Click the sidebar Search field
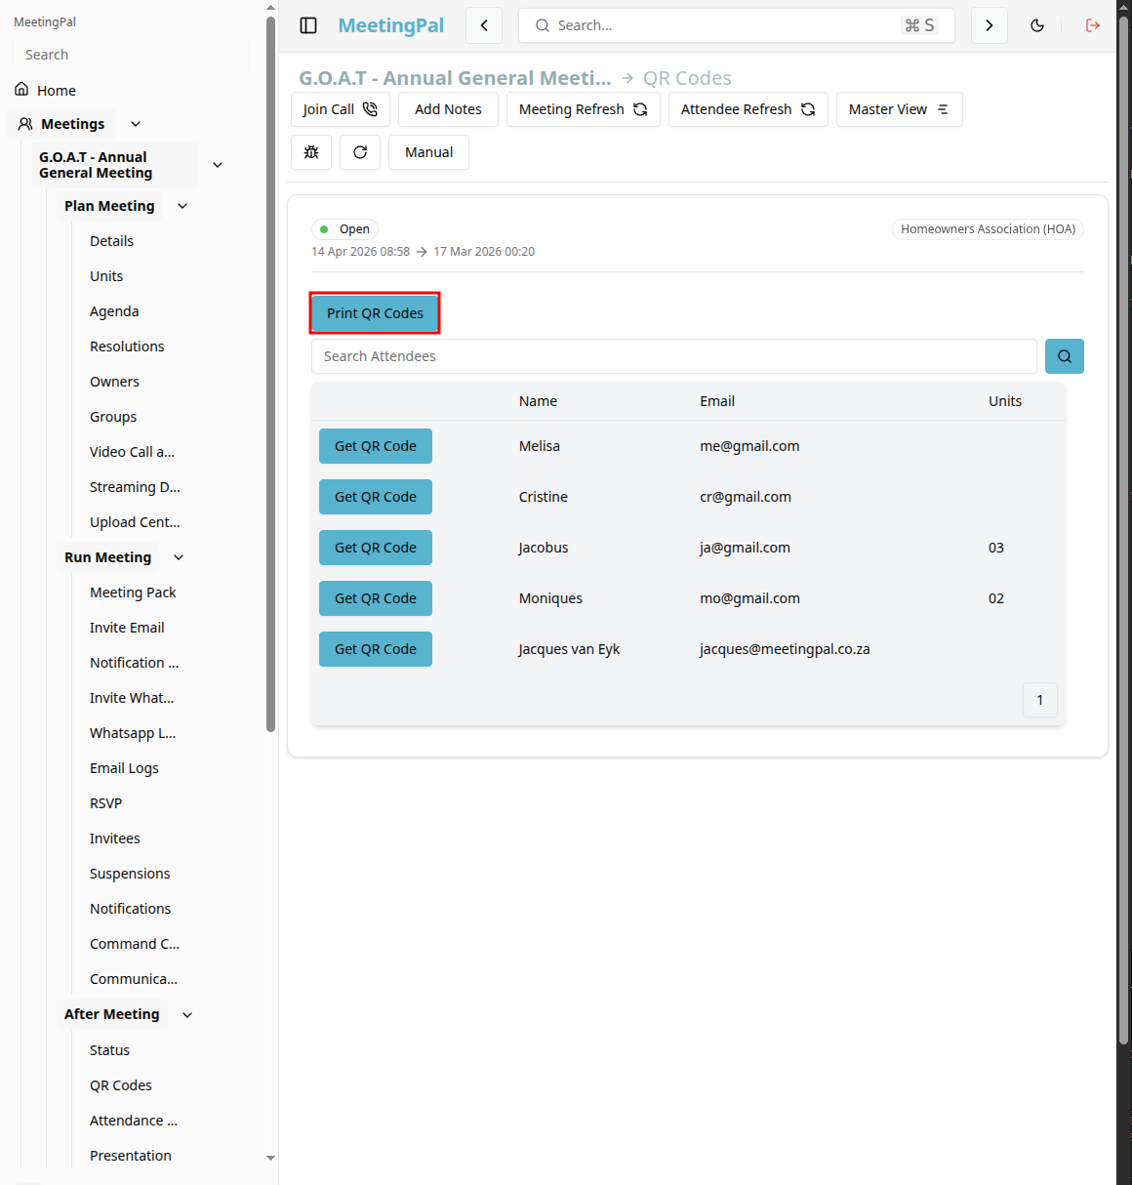This screenshot has width=1132, height=1185. pyautogui.click(x=130, y=55)
